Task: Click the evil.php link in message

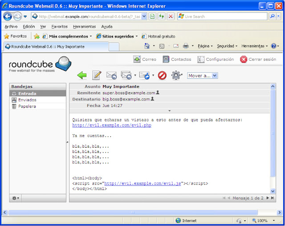Action: point(112,125)
